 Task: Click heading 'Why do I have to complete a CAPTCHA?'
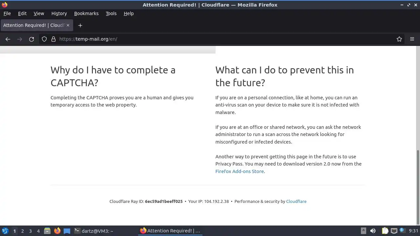click(113, 76)
